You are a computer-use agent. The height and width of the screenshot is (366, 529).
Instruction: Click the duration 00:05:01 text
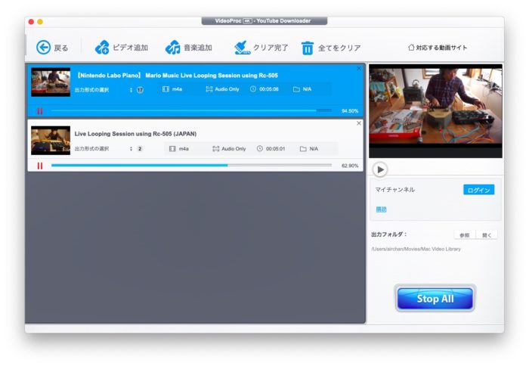tap(276, 148)
